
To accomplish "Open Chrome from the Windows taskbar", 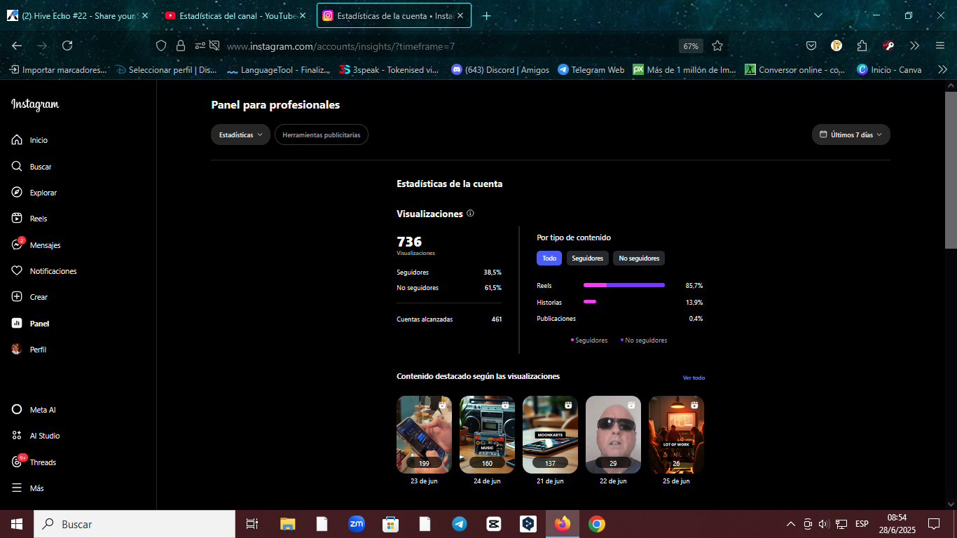I will coord(597,524).
